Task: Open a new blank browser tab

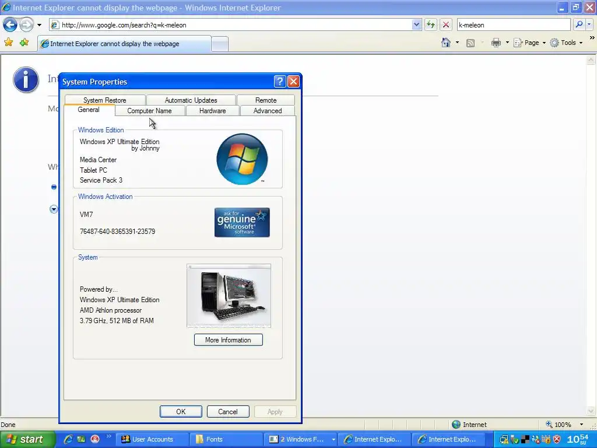Action: (x=220, y=44)
